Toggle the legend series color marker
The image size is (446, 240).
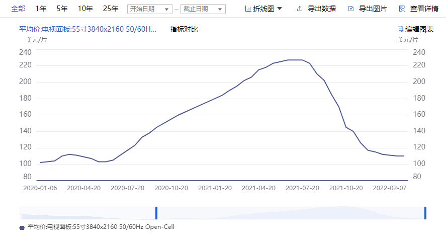point(22,227)
